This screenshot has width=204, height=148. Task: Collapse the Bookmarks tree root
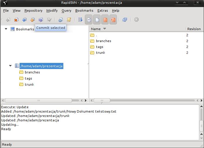click(6, 29)
